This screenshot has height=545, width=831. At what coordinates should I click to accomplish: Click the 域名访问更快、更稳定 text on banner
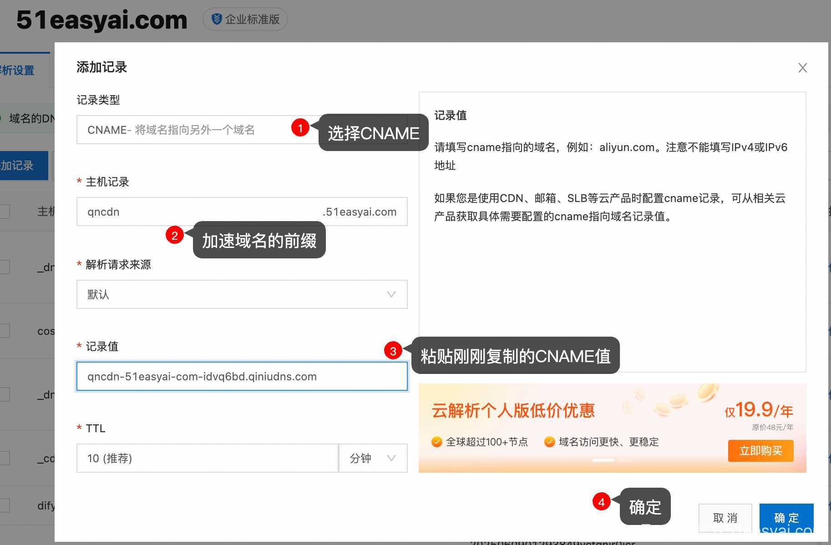[x=608, y=442]
